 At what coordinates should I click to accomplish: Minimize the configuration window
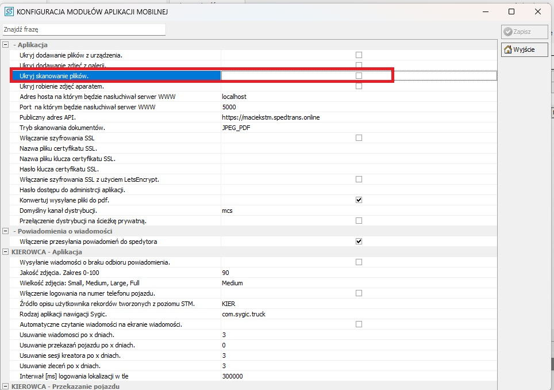pos(486,12)
